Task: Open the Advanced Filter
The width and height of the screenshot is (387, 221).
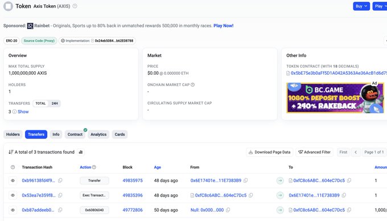Action: coord(314,152)
